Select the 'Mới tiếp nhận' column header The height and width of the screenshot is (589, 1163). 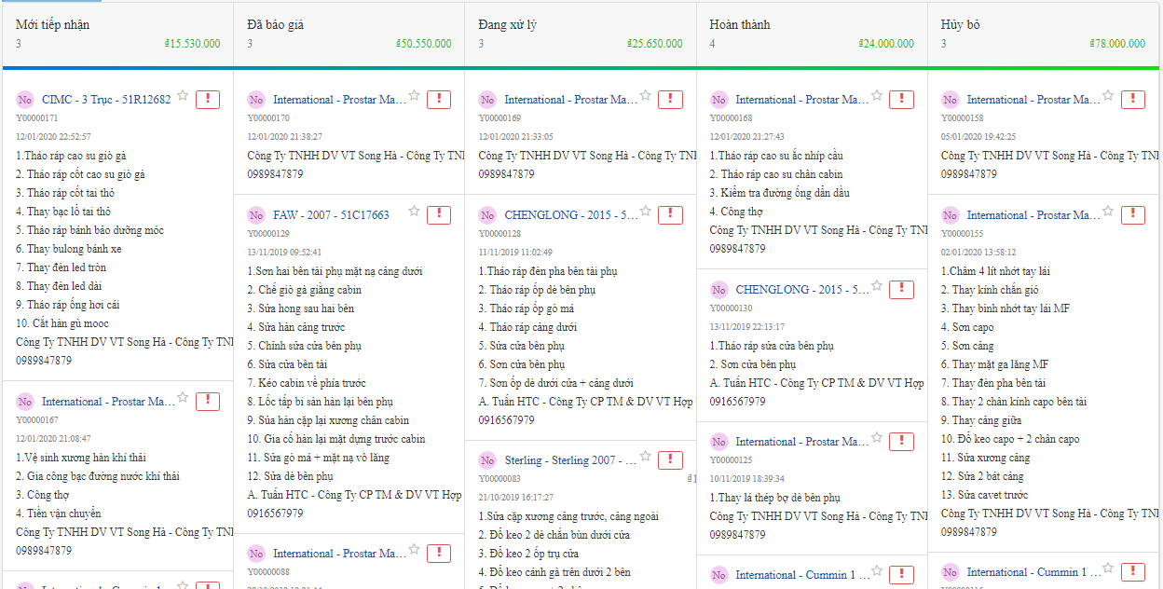pos(53,25)
